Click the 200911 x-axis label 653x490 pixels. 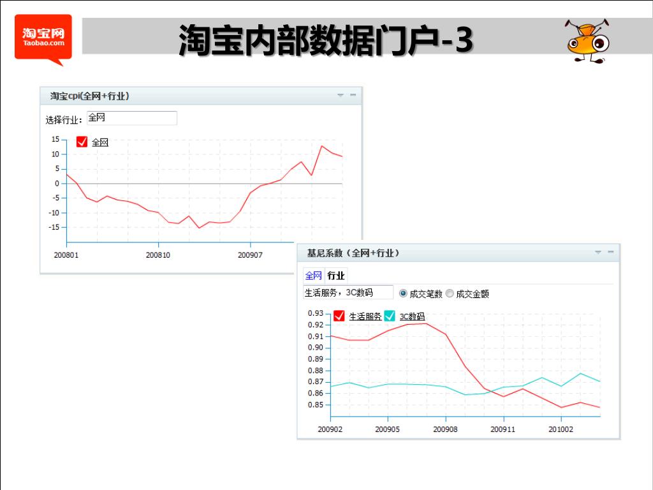pyautogui.click(x=503, y=429)
